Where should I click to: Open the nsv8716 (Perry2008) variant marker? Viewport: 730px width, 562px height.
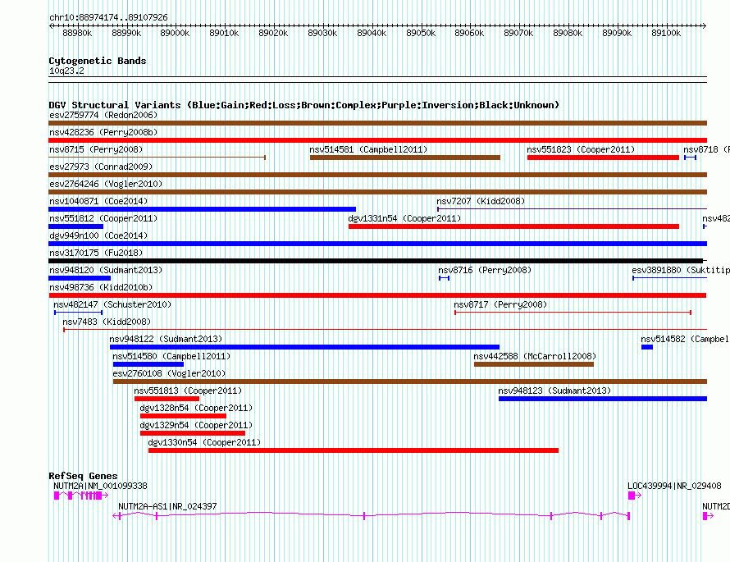point(444,278)
